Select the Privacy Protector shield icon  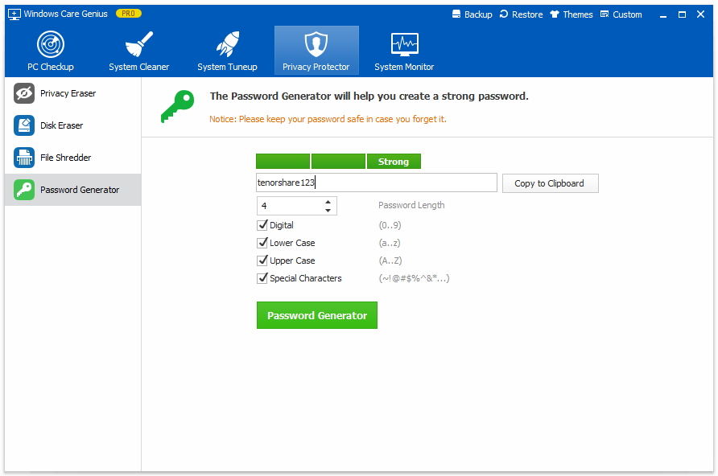pos(316,44)
